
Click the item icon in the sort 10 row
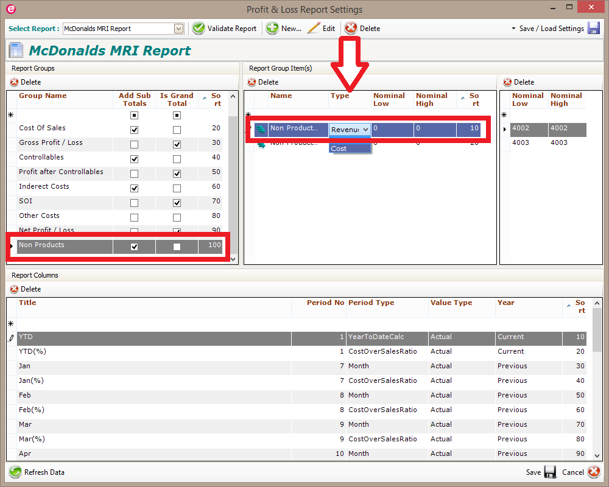click(x=261, y=130)
